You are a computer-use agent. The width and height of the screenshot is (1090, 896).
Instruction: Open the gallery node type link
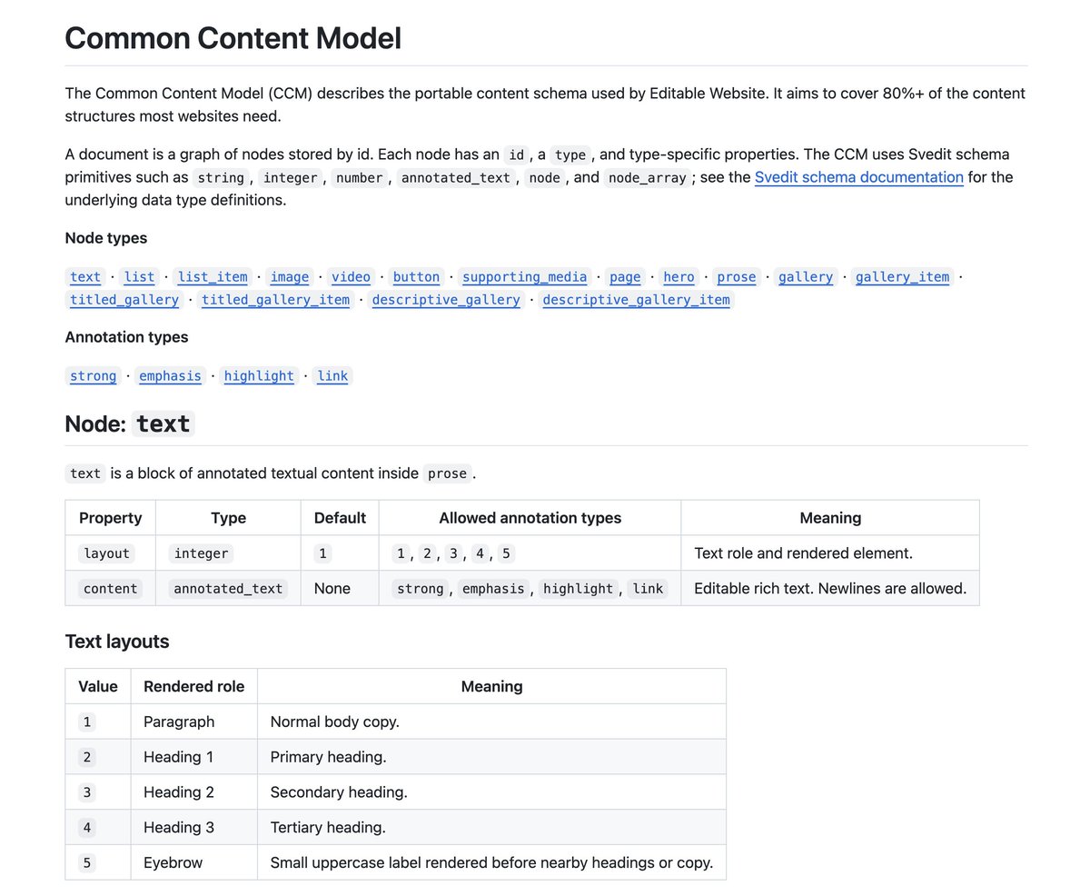[x=806, y=277]
